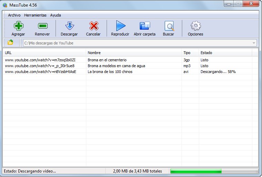Click the name "Broma a modelos en cama de agua"
The height and width of the screenshot is (177, 262).
tap(116, 66)
